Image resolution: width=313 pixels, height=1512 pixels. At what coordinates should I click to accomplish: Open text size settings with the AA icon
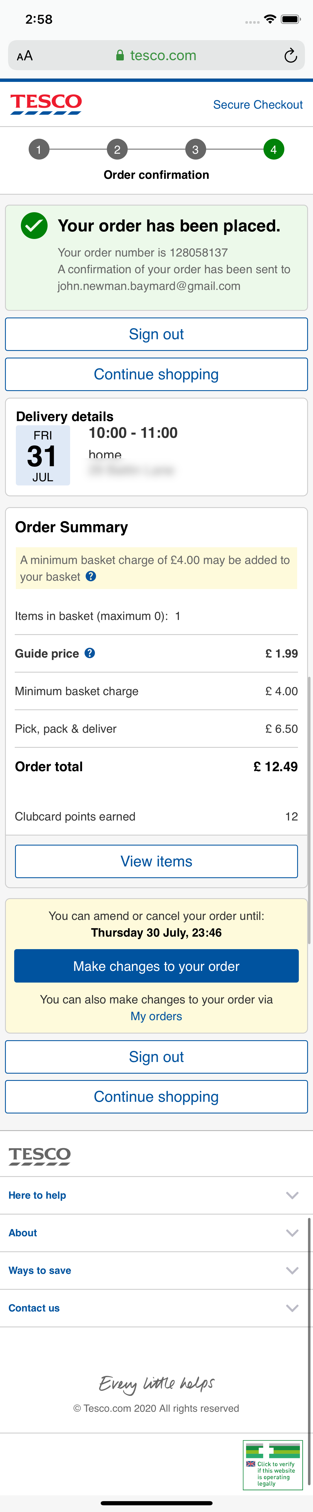coord(24,56)
